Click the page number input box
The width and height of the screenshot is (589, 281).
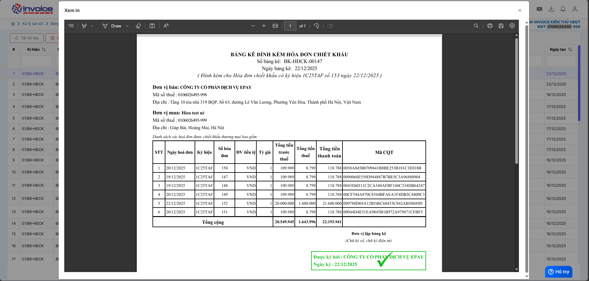[x=290, y=26]
